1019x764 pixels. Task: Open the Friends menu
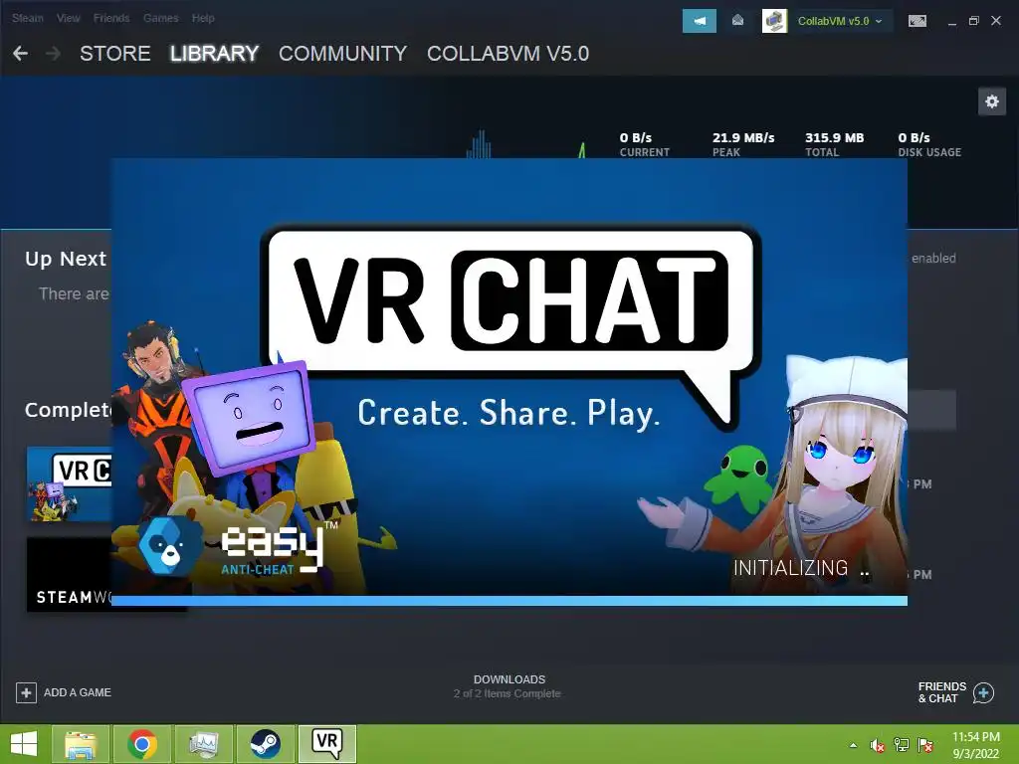click(111, 18)
